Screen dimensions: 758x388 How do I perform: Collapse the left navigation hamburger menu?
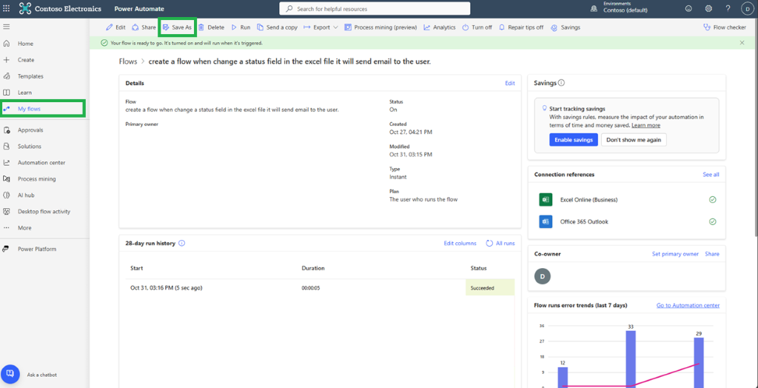coord(6,27)
